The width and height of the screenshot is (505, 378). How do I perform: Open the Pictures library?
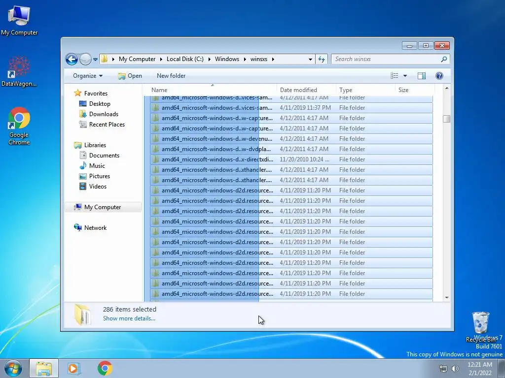pyautogui.click(x=99, y=176)
